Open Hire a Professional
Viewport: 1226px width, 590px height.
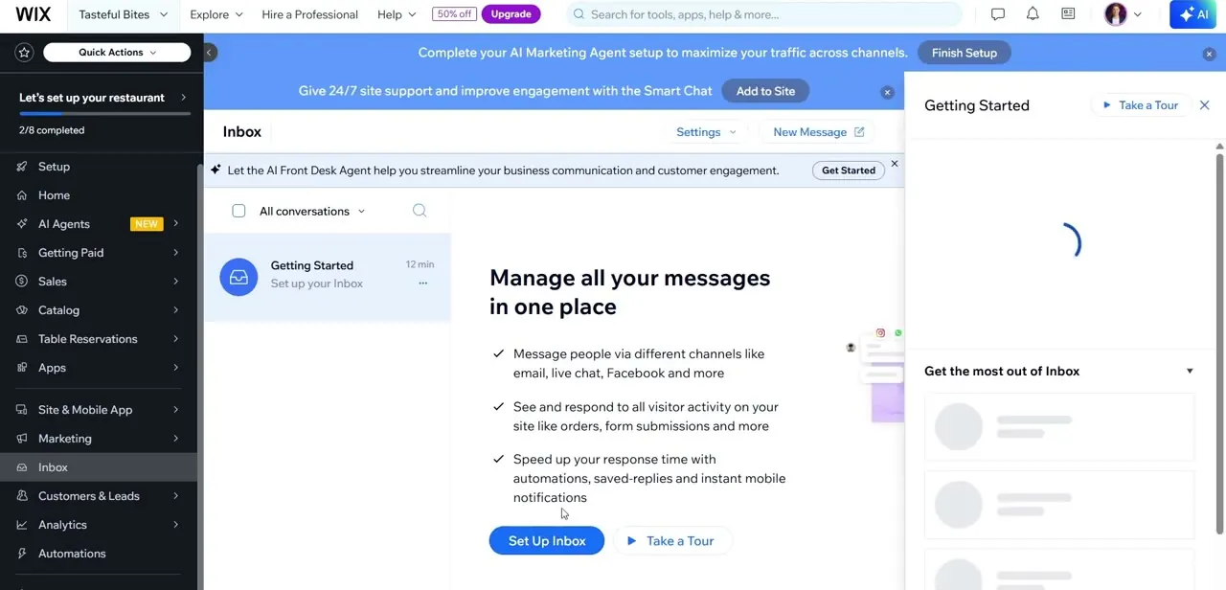(309, 14)
